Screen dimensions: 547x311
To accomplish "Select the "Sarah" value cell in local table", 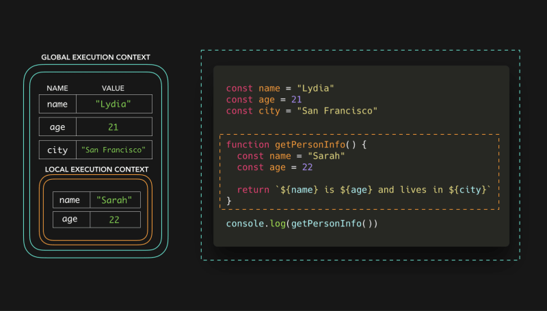I will click(x=115, y=200).
